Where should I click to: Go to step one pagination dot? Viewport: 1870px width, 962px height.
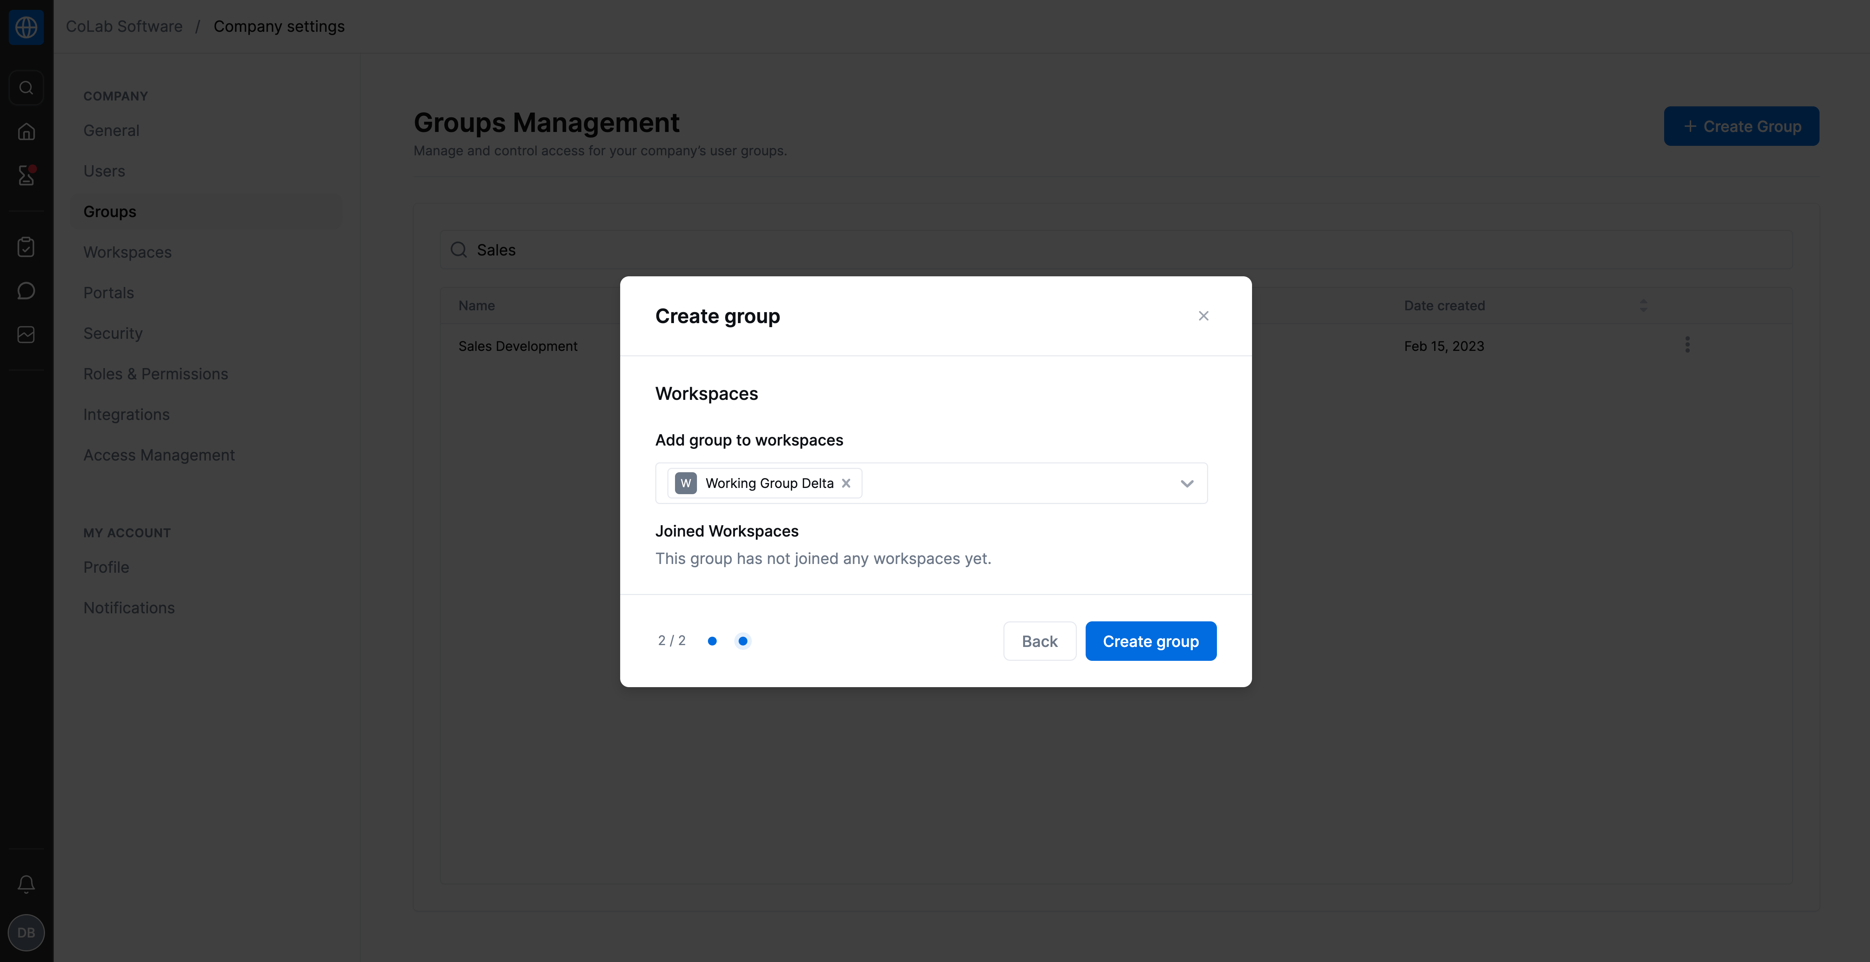coord(712,641)
